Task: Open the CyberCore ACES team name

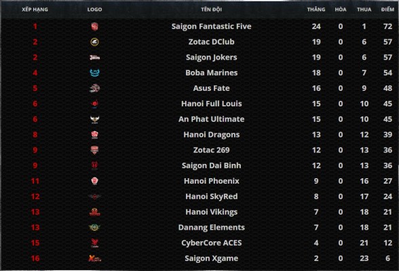Action: (211, 243)
